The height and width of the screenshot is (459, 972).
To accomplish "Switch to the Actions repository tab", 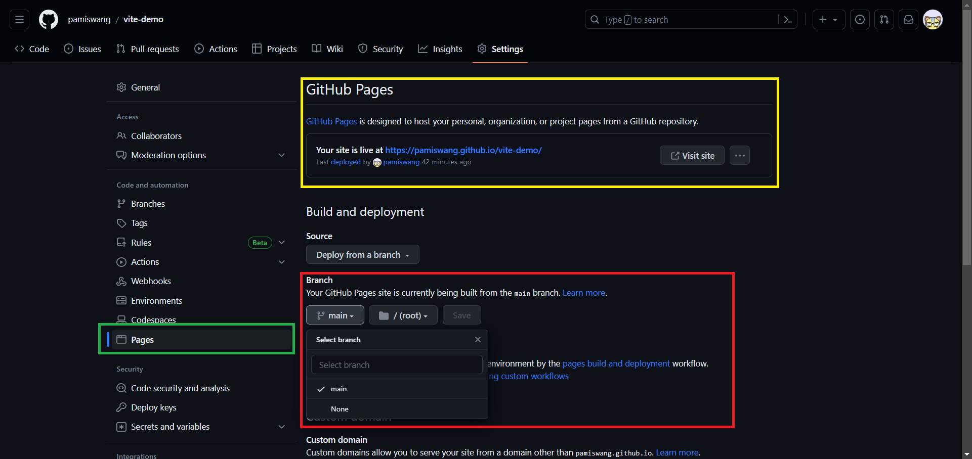I will 216,49.
